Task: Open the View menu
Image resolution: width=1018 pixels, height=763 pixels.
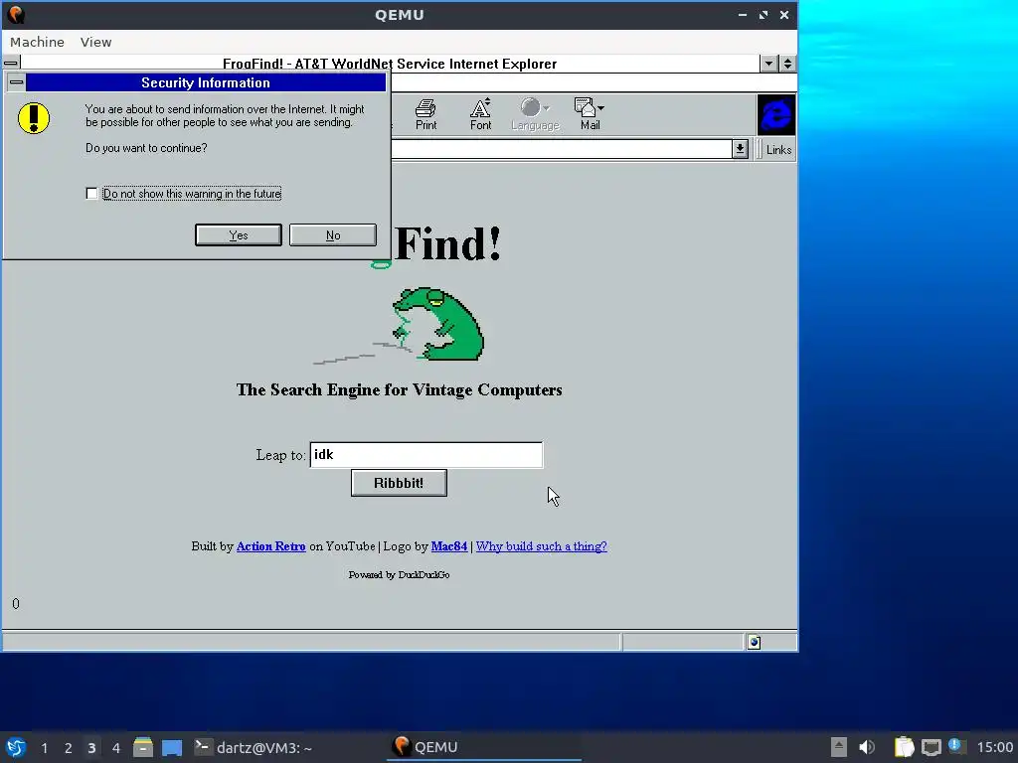Action: point(95,42)
